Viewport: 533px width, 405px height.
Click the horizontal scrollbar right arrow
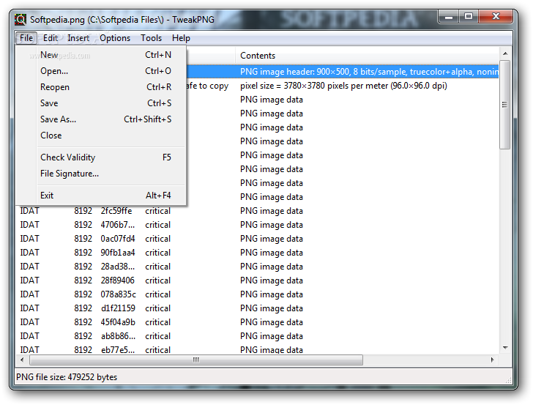(492, 360)
